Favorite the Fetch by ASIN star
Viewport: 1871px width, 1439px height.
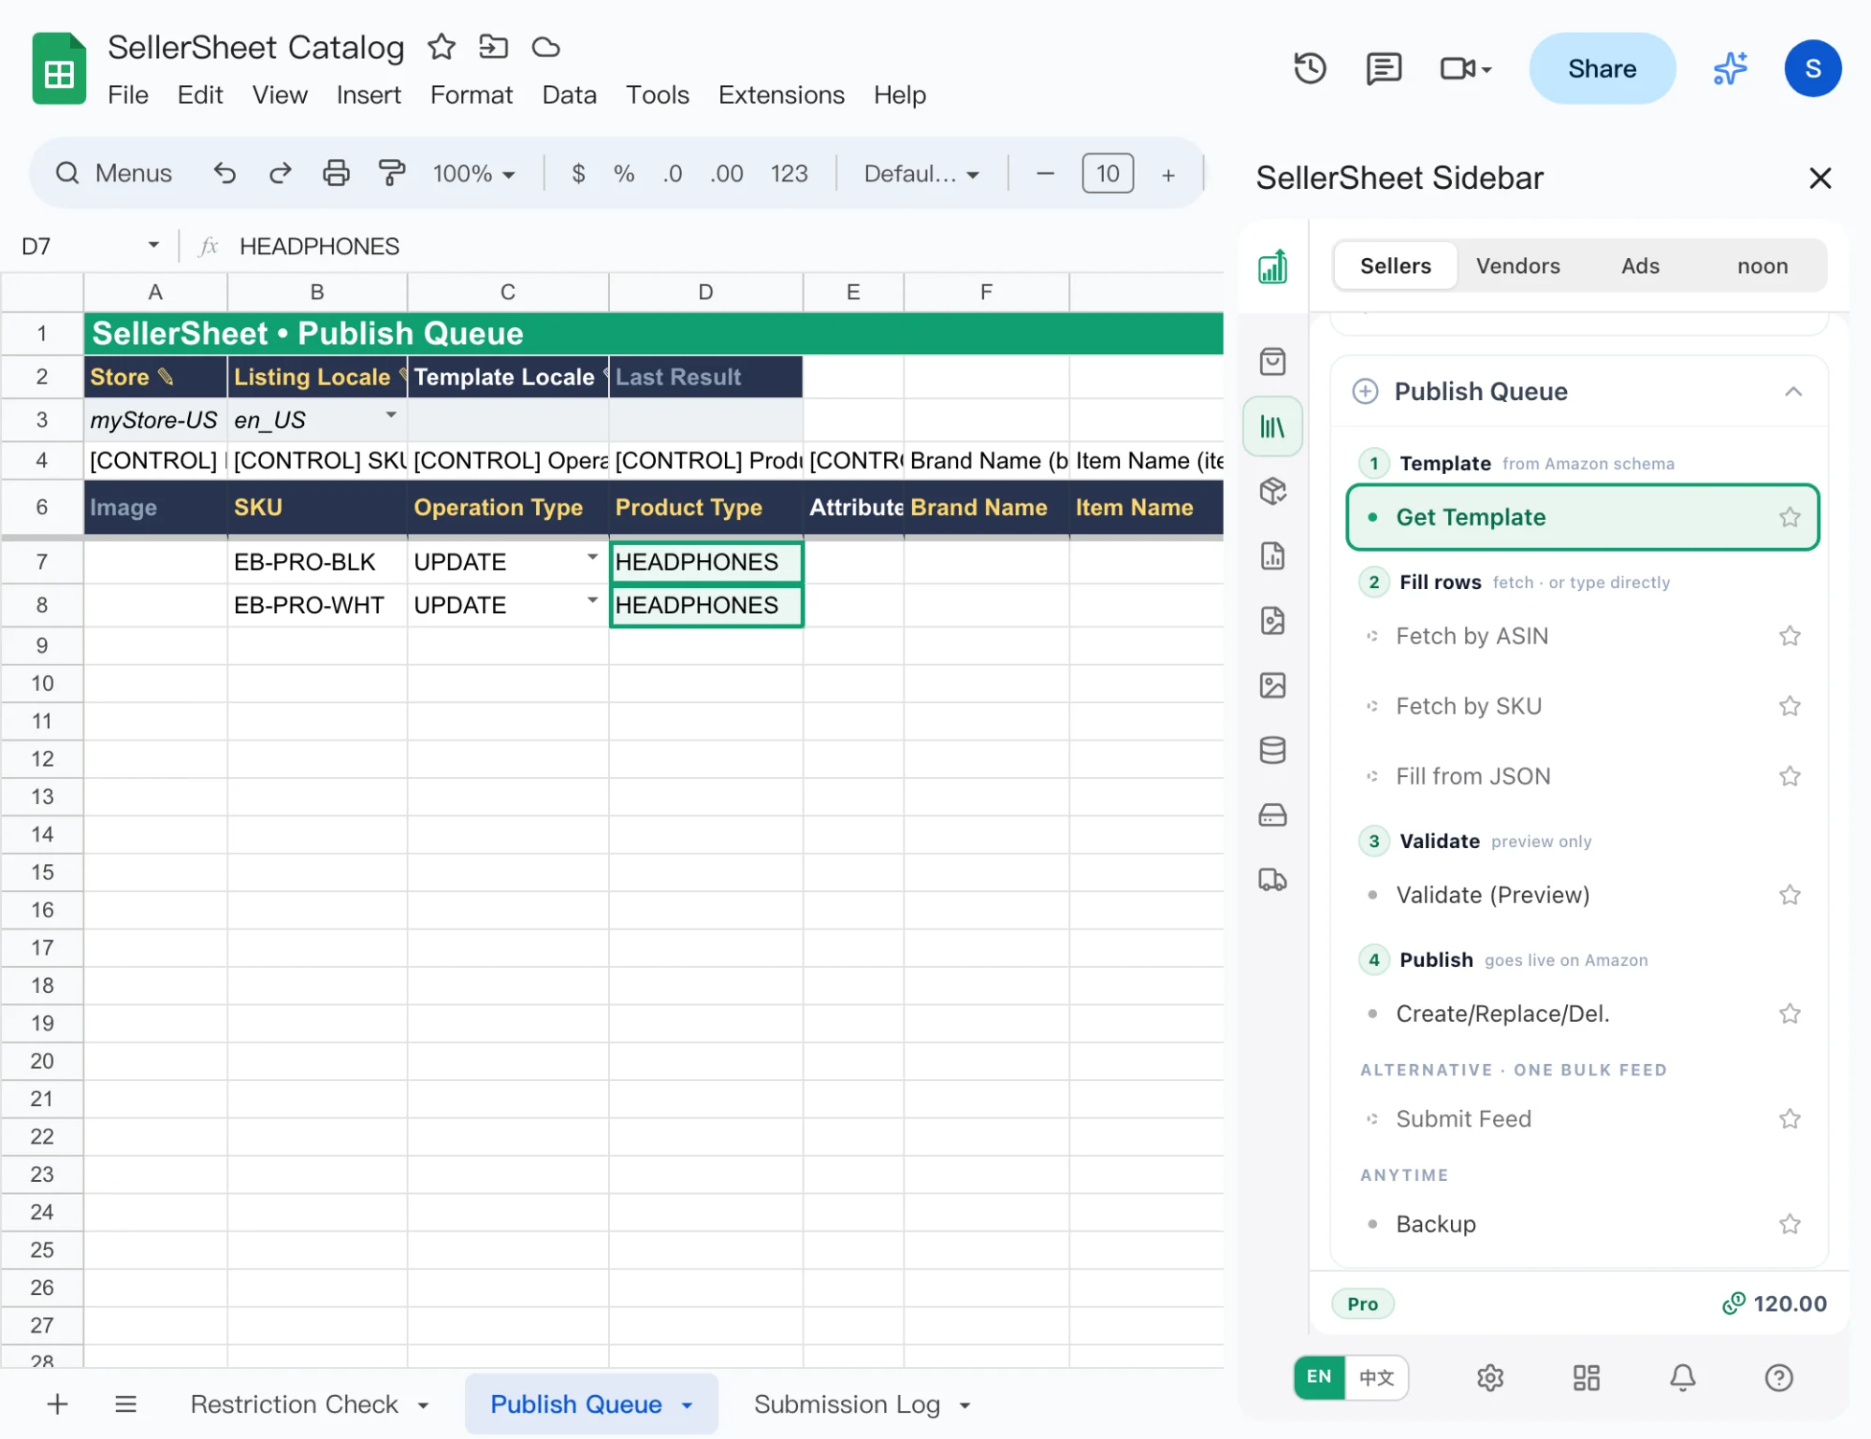click(x=1790, y=636)
